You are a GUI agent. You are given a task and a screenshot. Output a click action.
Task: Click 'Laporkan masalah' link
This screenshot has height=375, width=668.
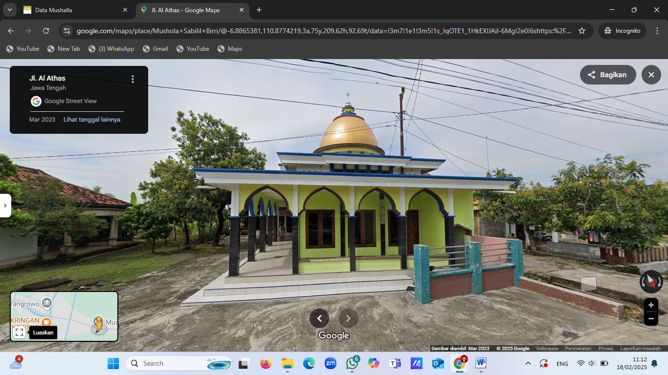(641, 349)
